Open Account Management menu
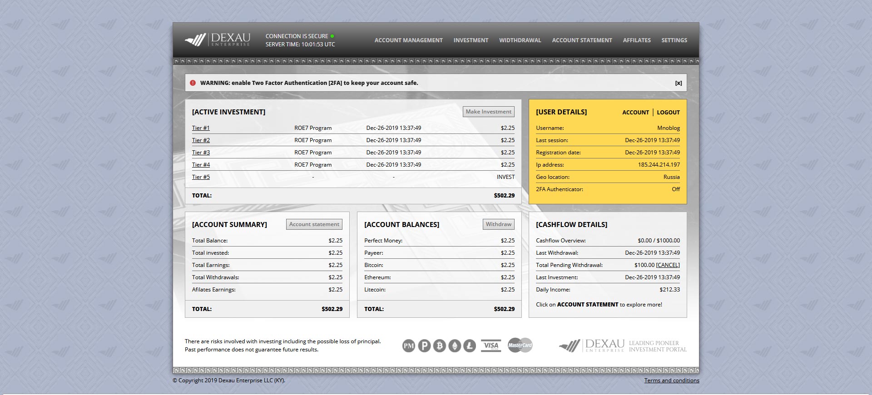 (408, 40)
